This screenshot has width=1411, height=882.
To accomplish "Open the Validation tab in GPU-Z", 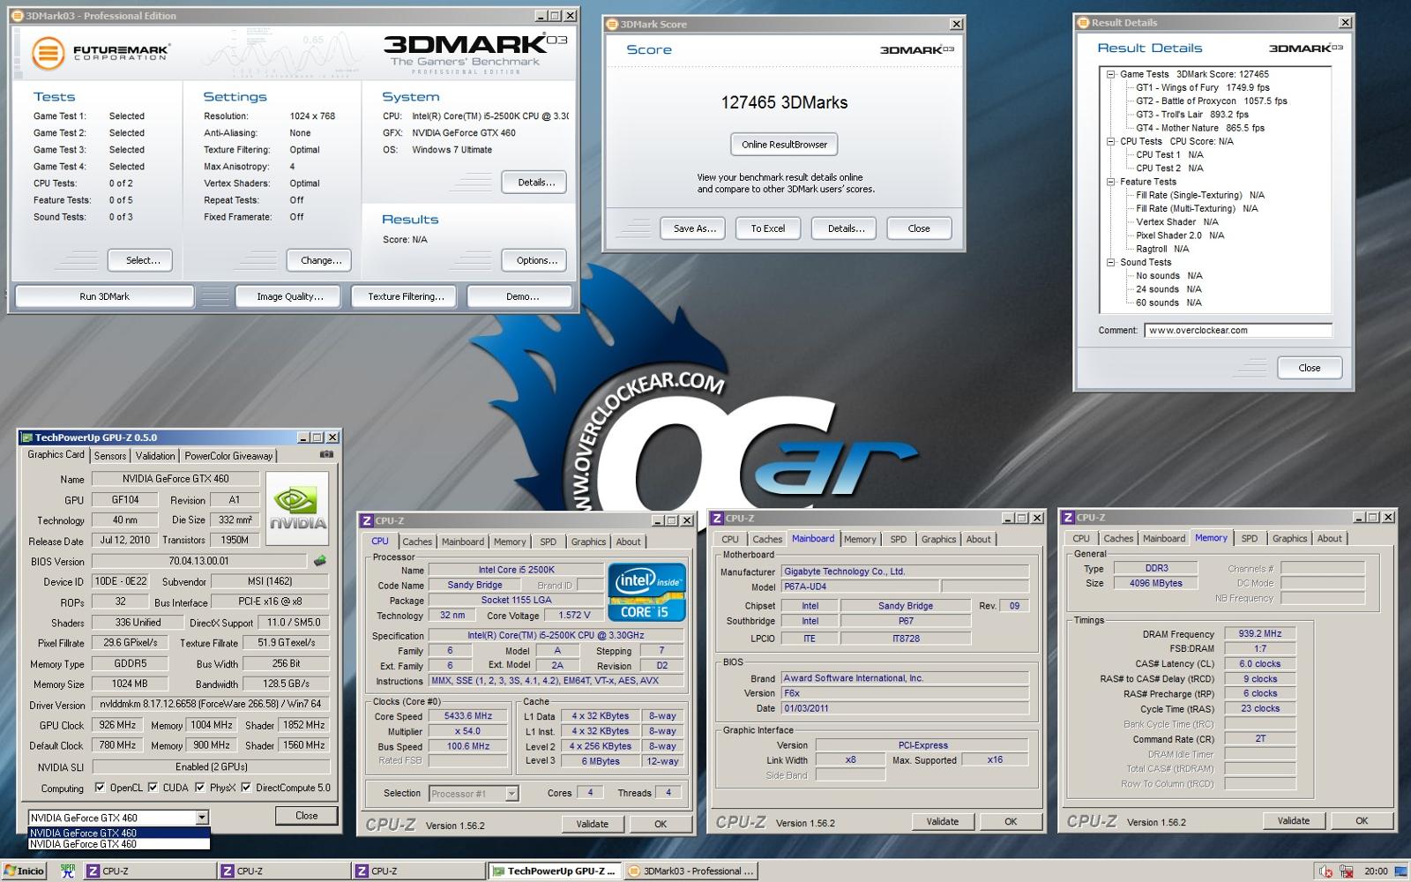I will coord(155,456).
